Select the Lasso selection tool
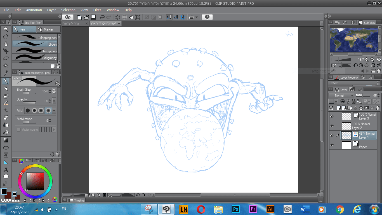Screen dimensions: 382x215 (x=6, y=59)
